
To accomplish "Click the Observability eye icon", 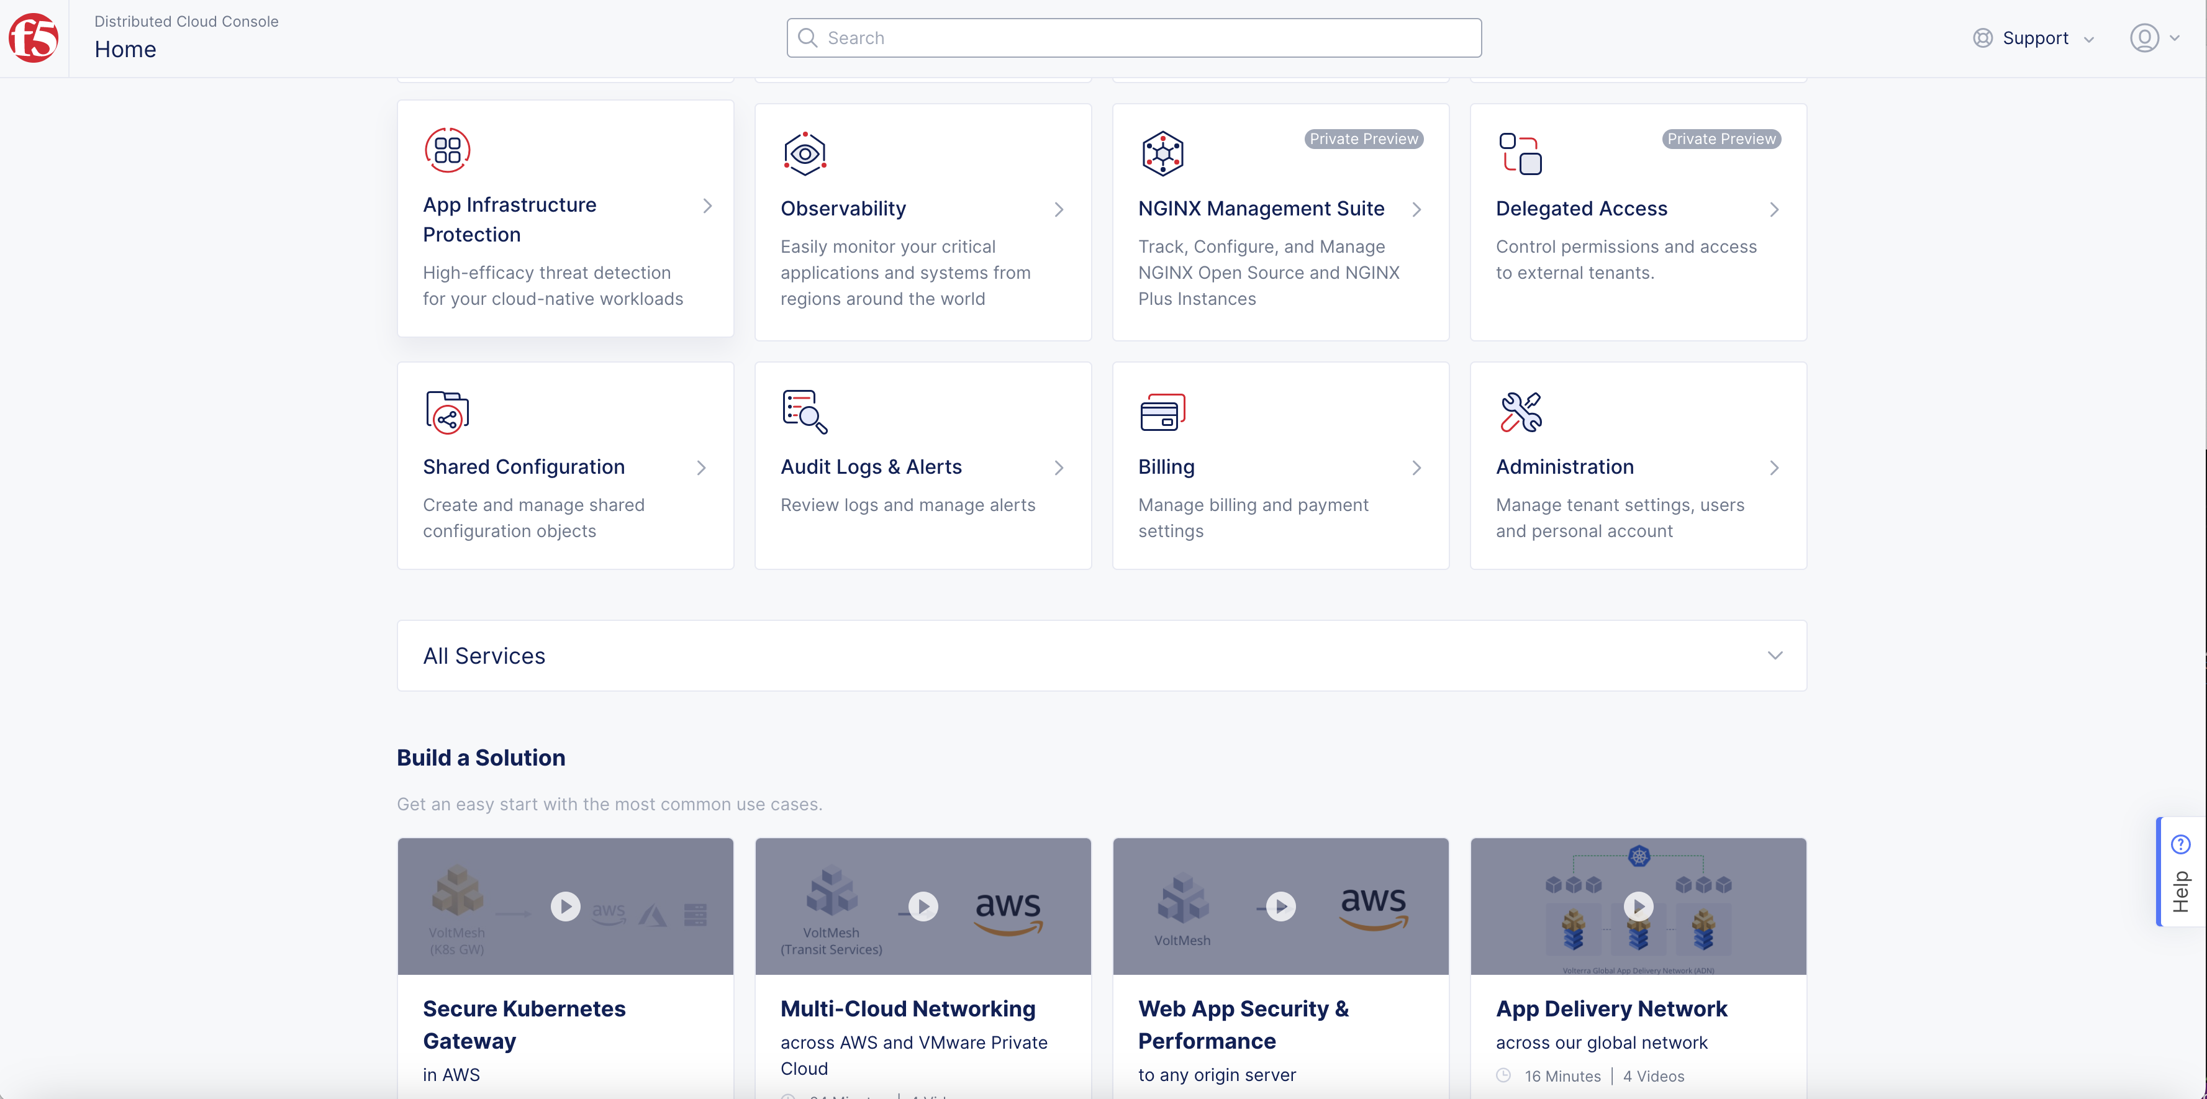I will [804, 154].
